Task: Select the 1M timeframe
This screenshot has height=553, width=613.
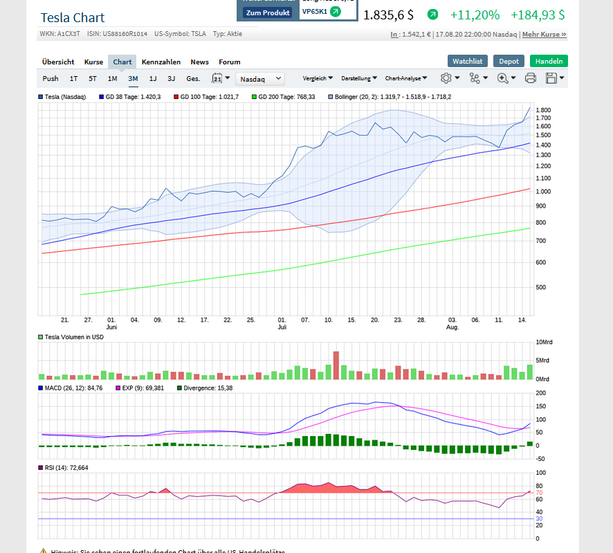Action: click(x=112, y=79)
